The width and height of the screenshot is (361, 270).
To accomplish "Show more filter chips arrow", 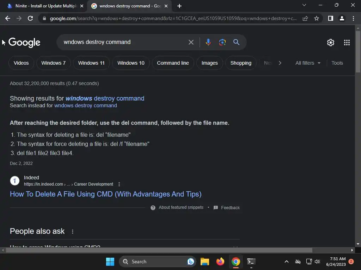I will point(280,63).
